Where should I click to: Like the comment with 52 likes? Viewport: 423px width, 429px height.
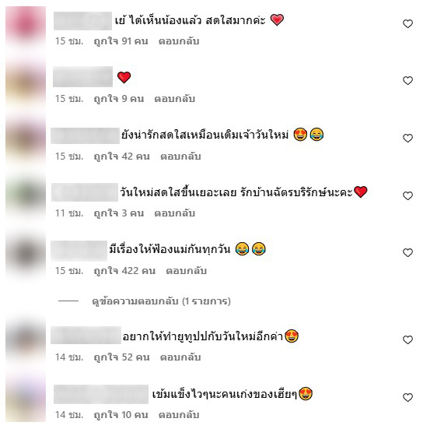click(x=407, y=339)
